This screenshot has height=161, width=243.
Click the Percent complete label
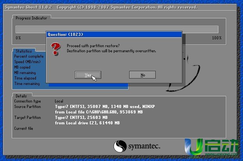coord(29,57)
